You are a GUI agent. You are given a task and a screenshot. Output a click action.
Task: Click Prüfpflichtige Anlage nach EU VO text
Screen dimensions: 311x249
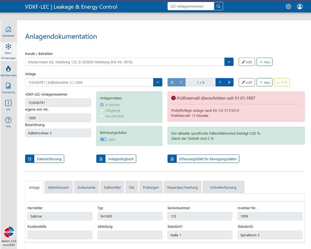[x=205, y=110]
